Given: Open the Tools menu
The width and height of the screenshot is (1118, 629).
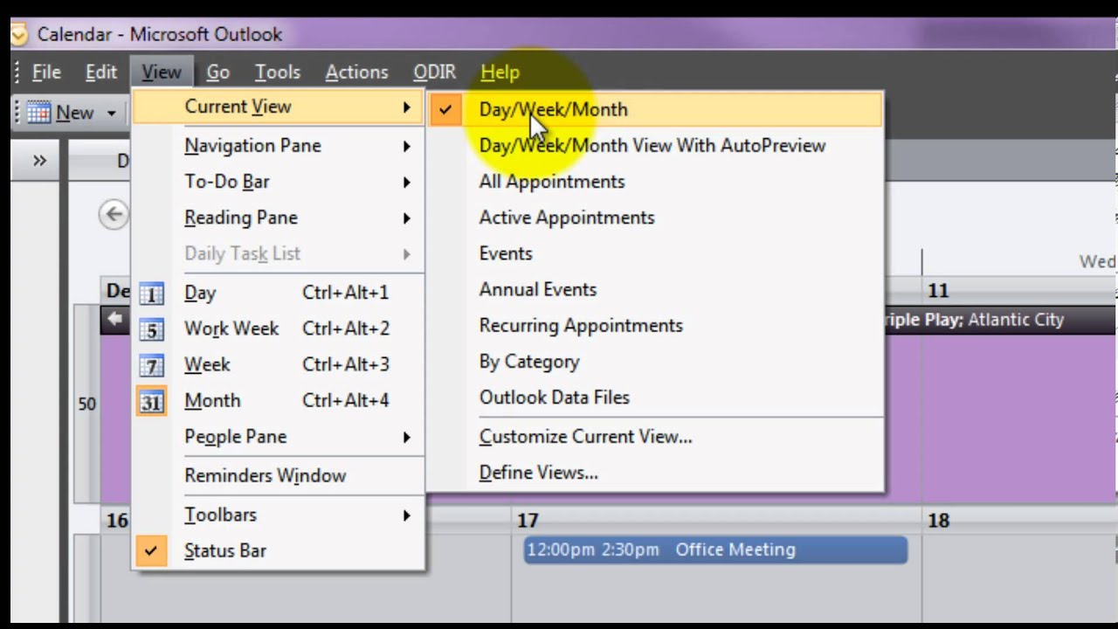Looking at the screenshot, I should [x=278, y=73].
